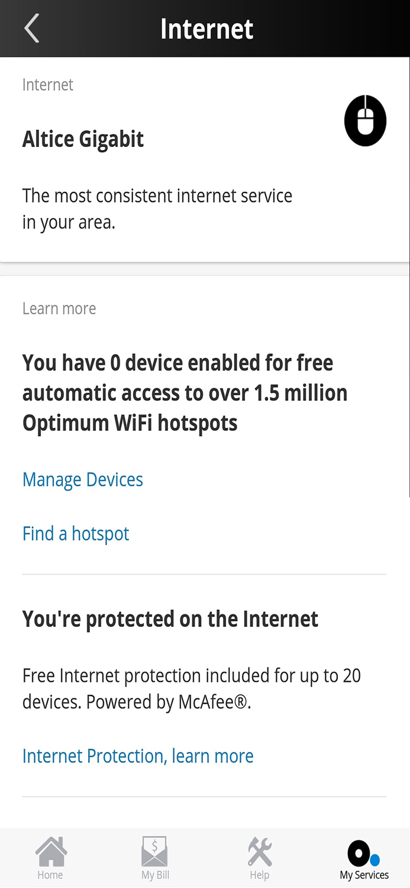Click the Learn more section label
Viewport: 410px width, 888px height.
coord(59,308)
